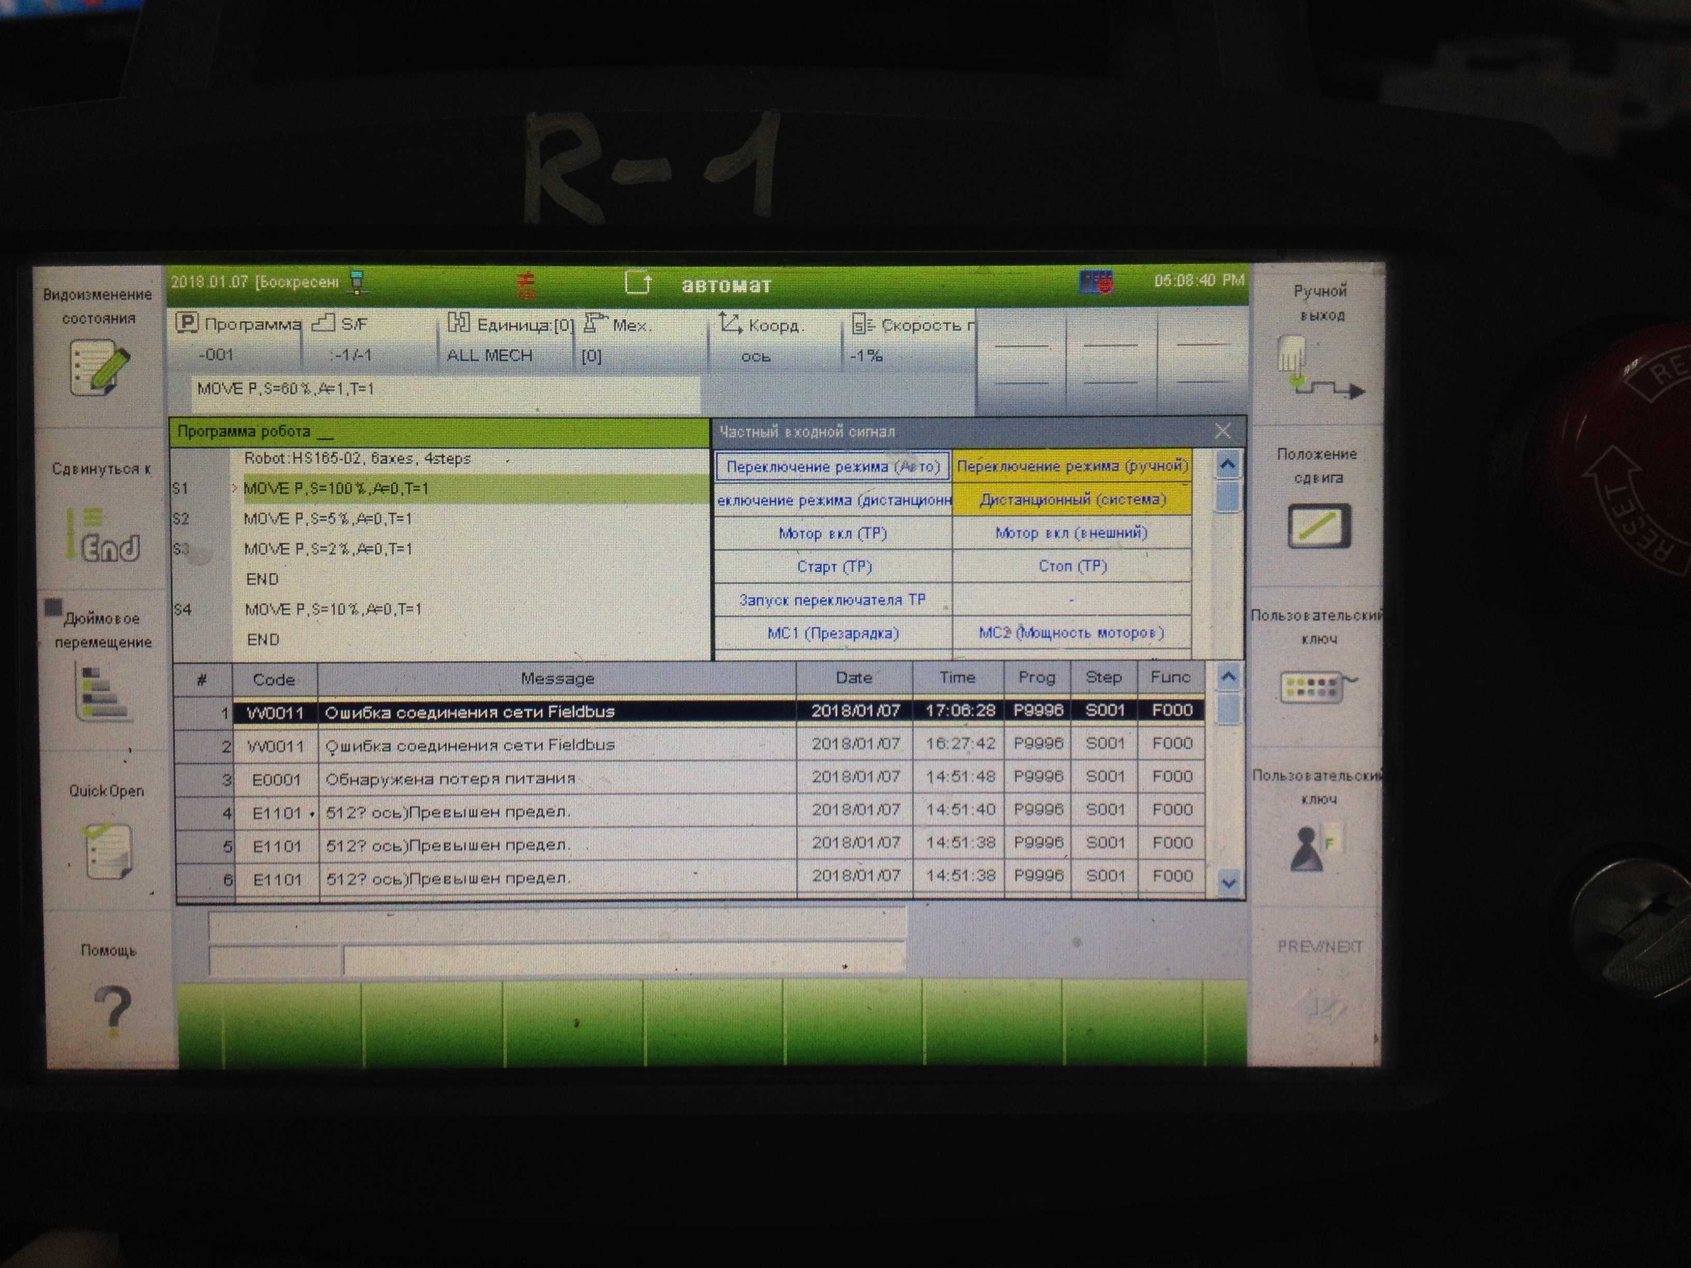
Task: Toggle the manual mode switching signal
Action: tap(1072, 466)
